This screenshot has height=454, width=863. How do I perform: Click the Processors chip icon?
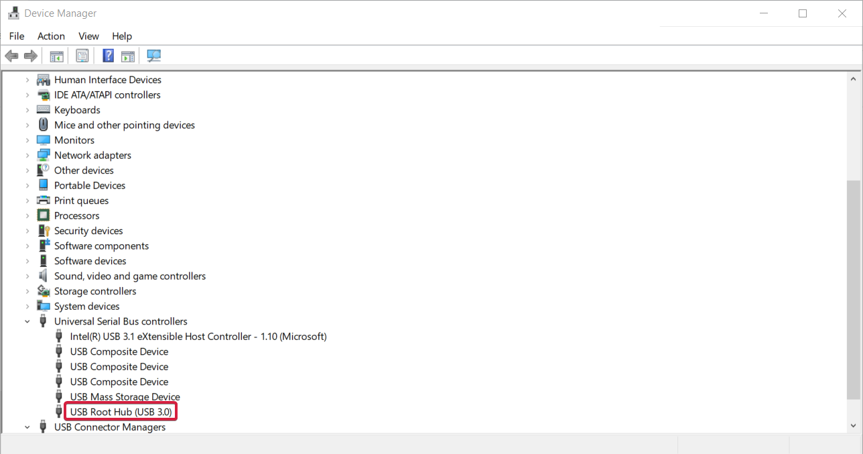pos(44,216)
